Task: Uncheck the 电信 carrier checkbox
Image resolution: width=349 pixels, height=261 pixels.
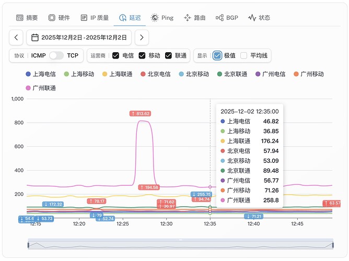Action: (116, 55)
